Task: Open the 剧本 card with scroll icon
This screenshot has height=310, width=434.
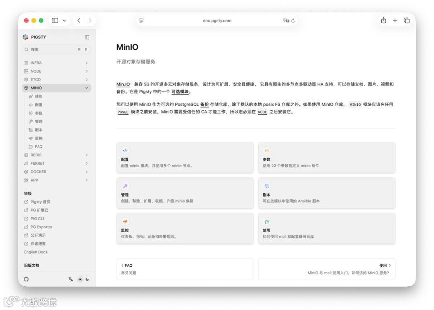Action: (x=327, y=193)
